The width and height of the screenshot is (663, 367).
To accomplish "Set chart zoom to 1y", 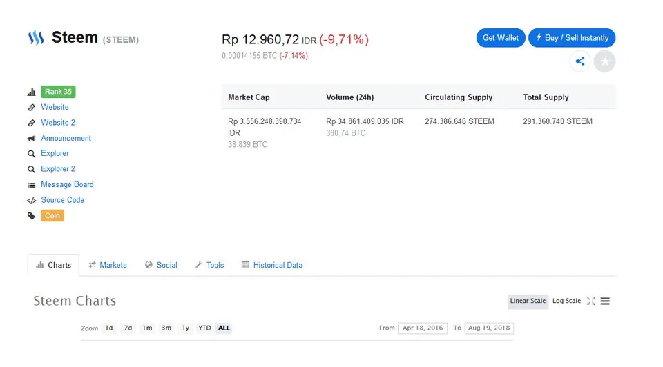I will (186, 328).
